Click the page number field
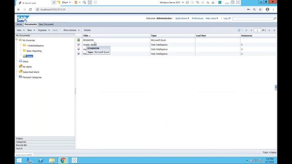 click(257, 31)
